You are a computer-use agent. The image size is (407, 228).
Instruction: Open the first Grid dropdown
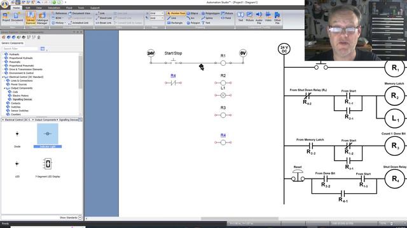(156, 13)
